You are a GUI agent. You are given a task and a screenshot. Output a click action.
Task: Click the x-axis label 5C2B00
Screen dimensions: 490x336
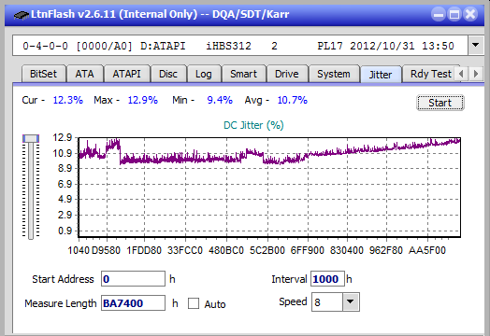[267, 250]
